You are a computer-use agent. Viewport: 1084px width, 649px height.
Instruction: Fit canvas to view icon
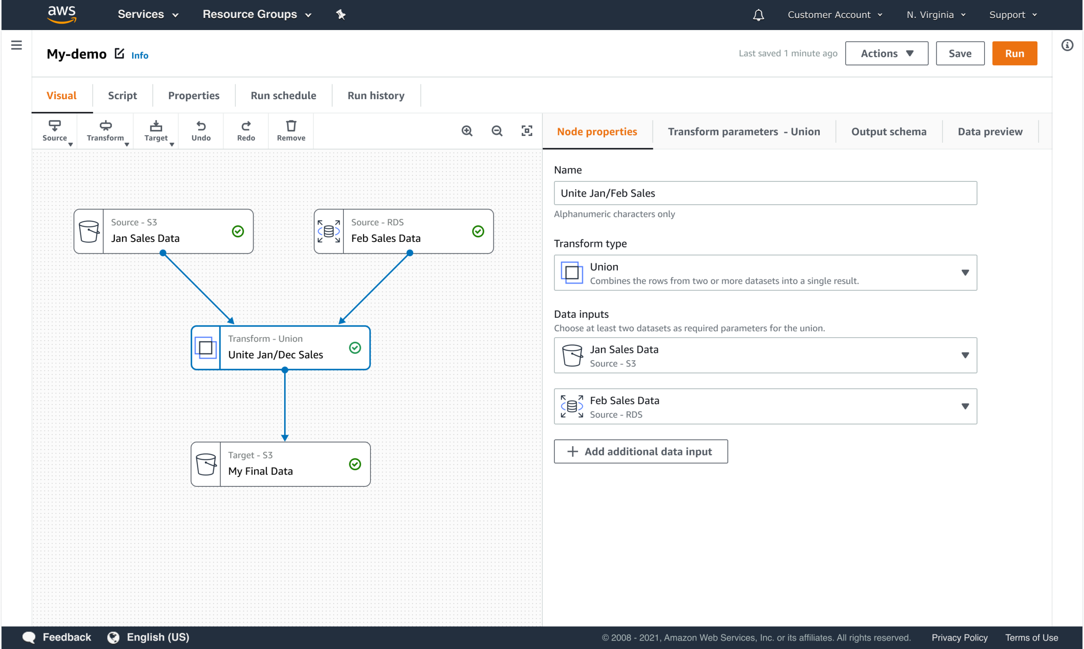point(527,131)
